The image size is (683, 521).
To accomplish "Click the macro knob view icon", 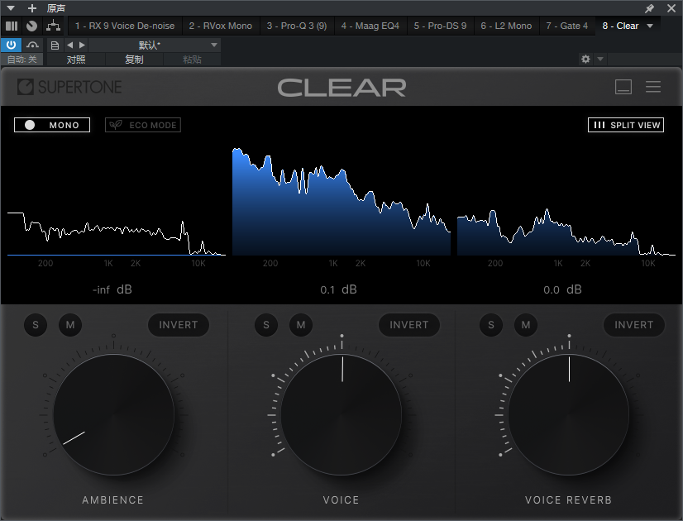I will point(31,26).
